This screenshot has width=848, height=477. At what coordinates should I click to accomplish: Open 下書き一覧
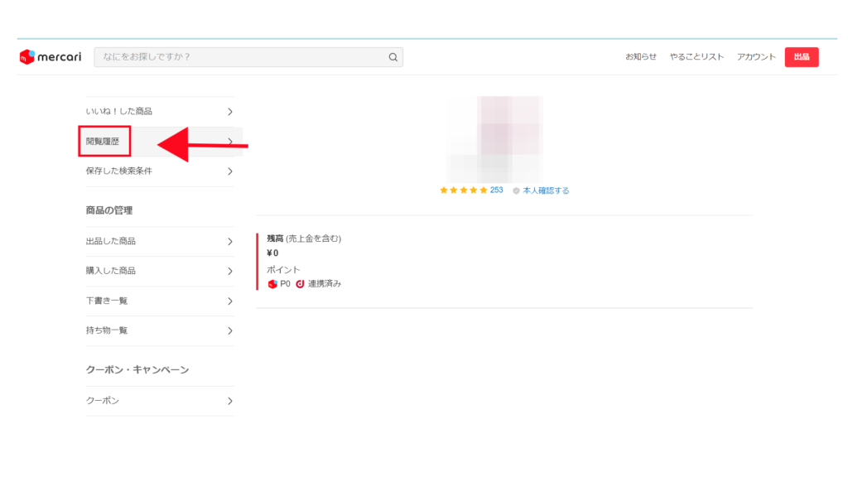160,301
